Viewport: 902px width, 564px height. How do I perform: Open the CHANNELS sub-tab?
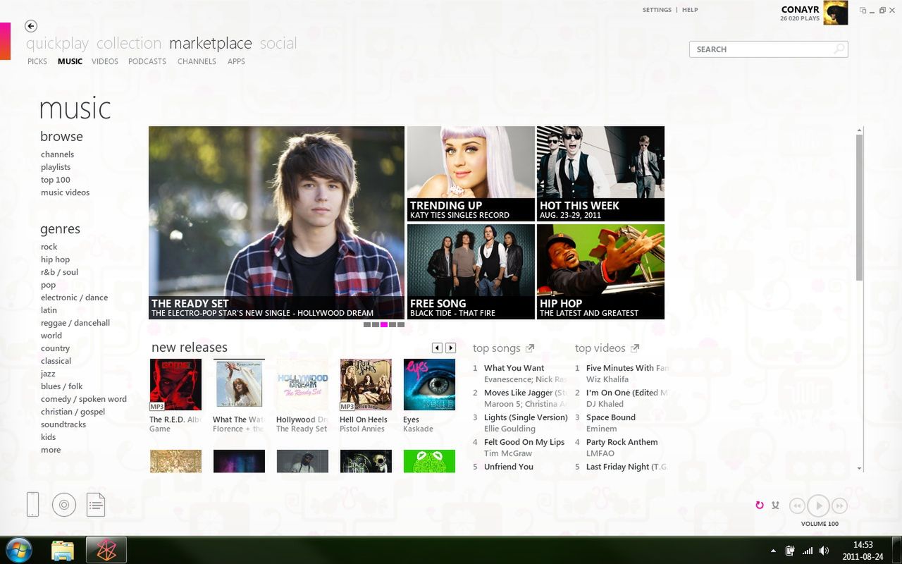(x=197, y=61)
